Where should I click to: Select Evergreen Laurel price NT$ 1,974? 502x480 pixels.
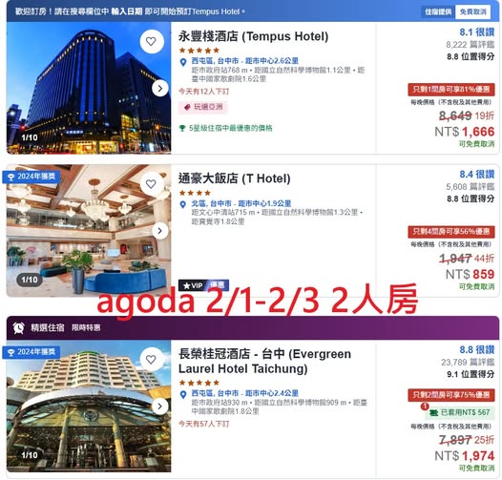pos(465,455)
